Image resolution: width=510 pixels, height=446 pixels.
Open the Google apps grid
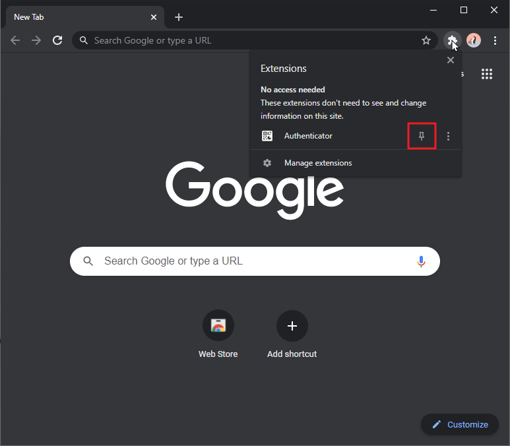click(x=487, y=74)
